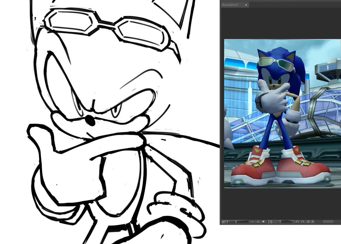Rotate canvas right with clockwise arrow
The height and width of the screenshot is (244, 341).
[x=303, y=222]
